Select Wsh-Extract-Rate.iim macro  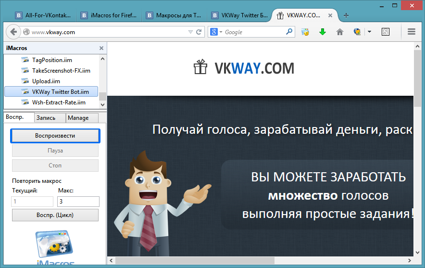click(x=59, y=102)
